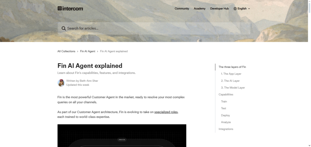311x147 pixels.
Task: Jump to The AI Layer section
Action: click(230, 81)
